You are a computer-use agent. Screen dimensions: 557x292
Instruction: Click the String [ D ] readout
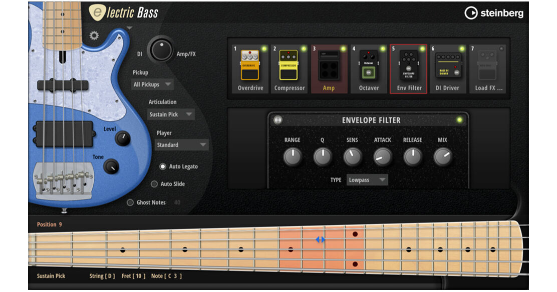[x=102, y=275]
